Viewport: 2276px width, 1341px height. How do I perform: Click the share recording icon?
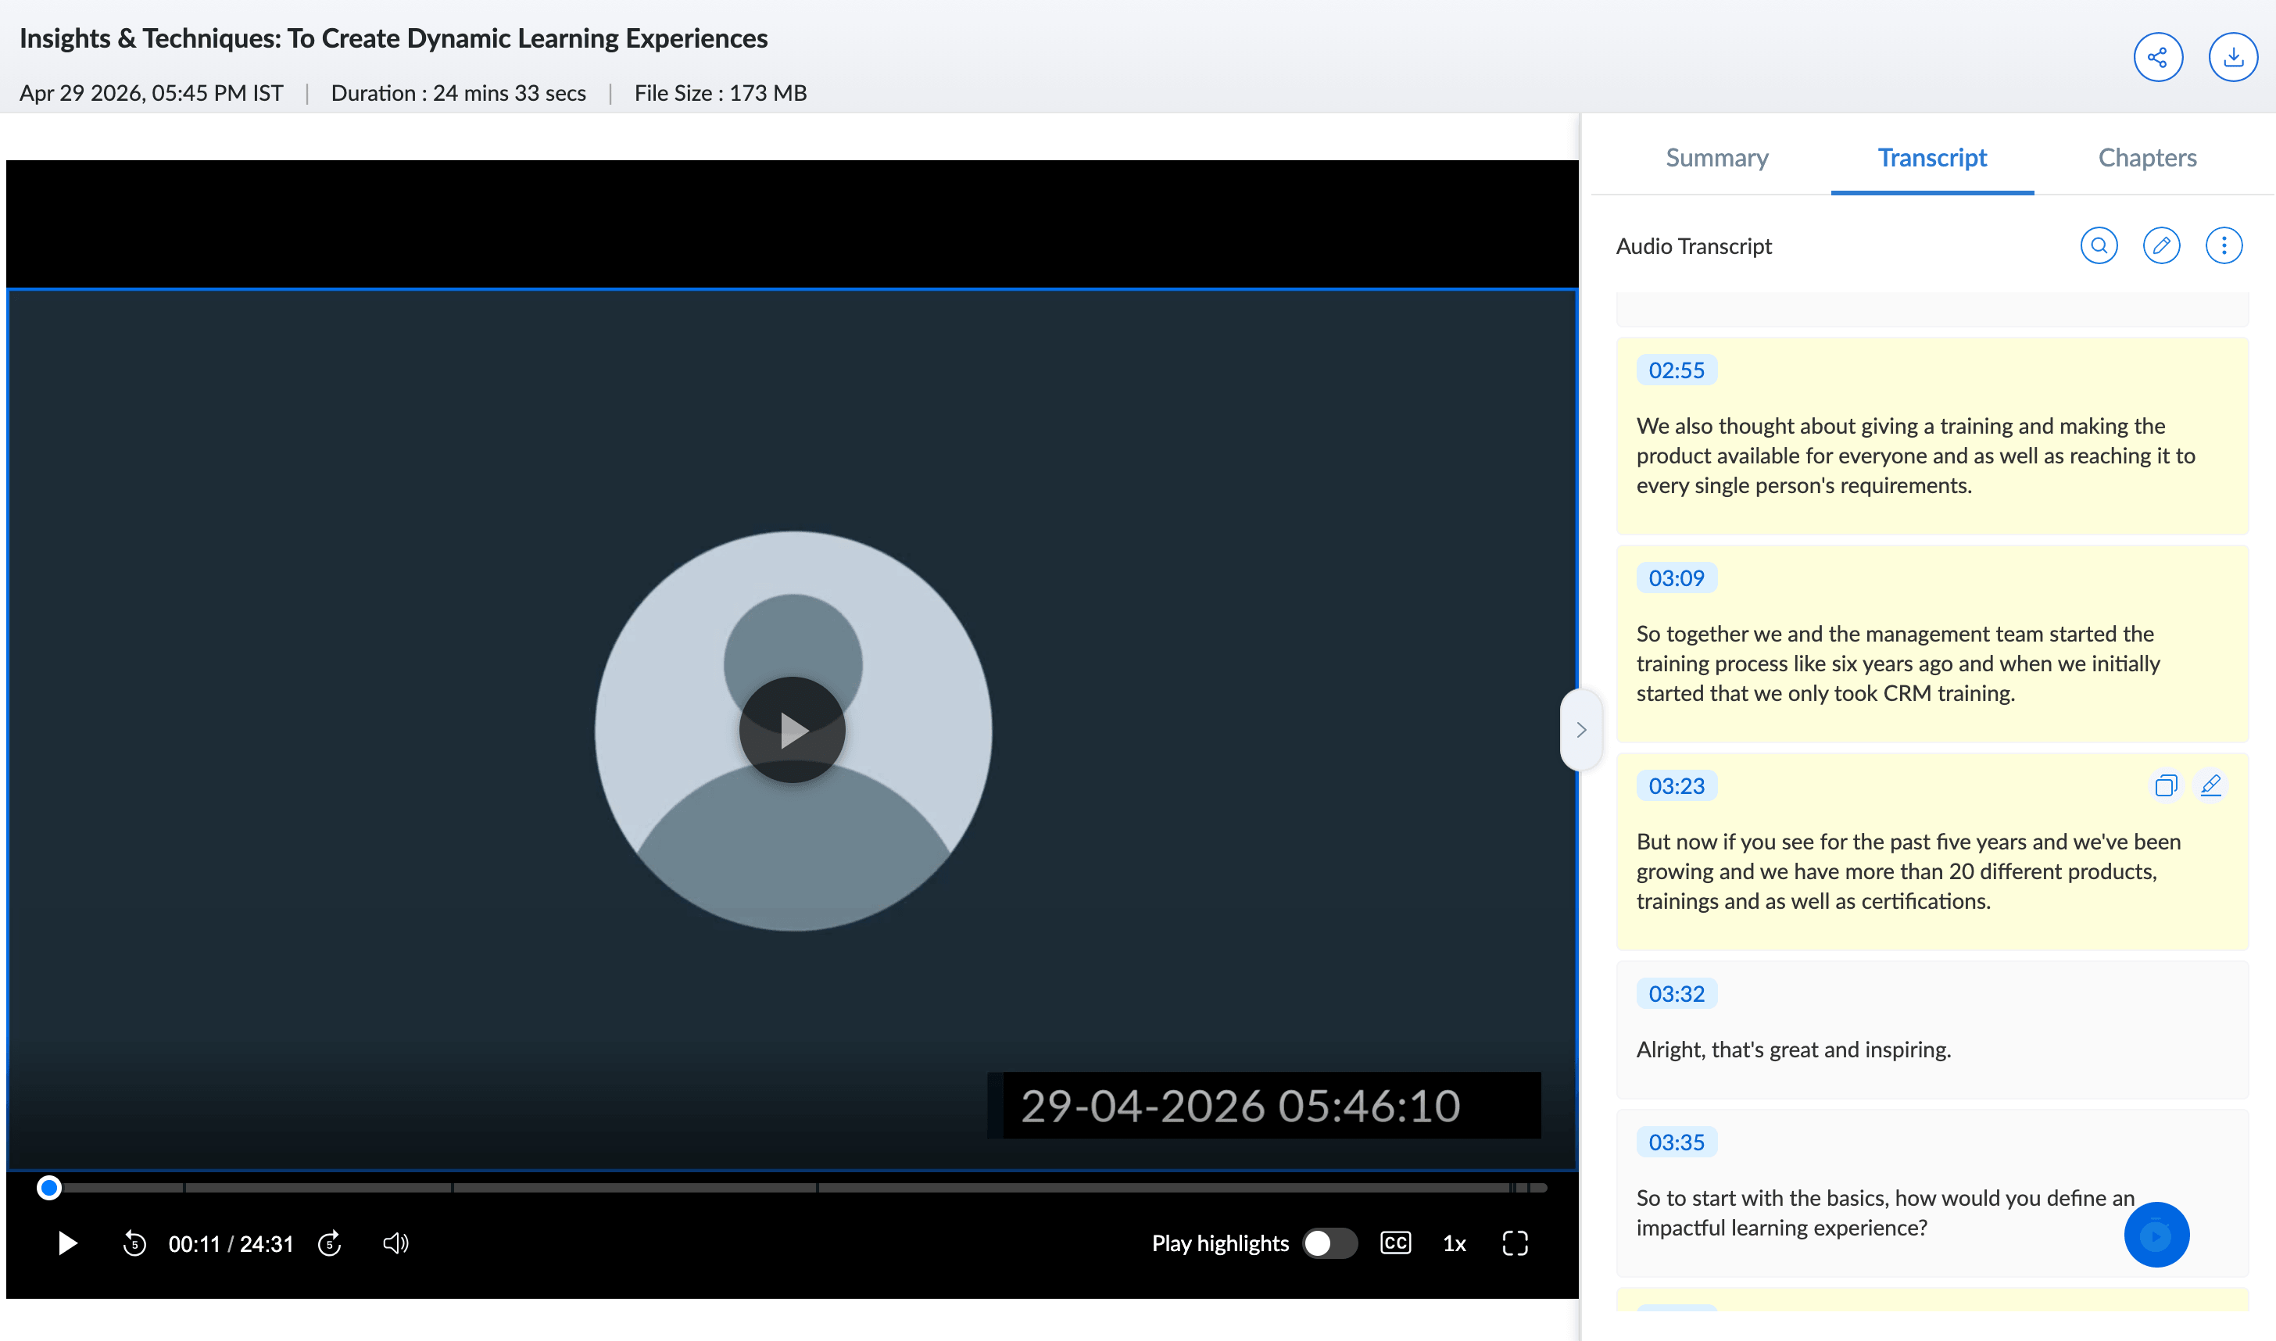click(2158, 57)
